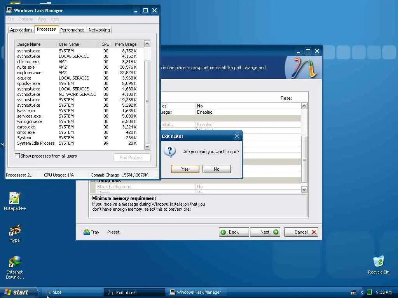Image resolution: width=398 pixels, height=298 pixels.
Task: Sort processes by CPU column
Action: 105,44
